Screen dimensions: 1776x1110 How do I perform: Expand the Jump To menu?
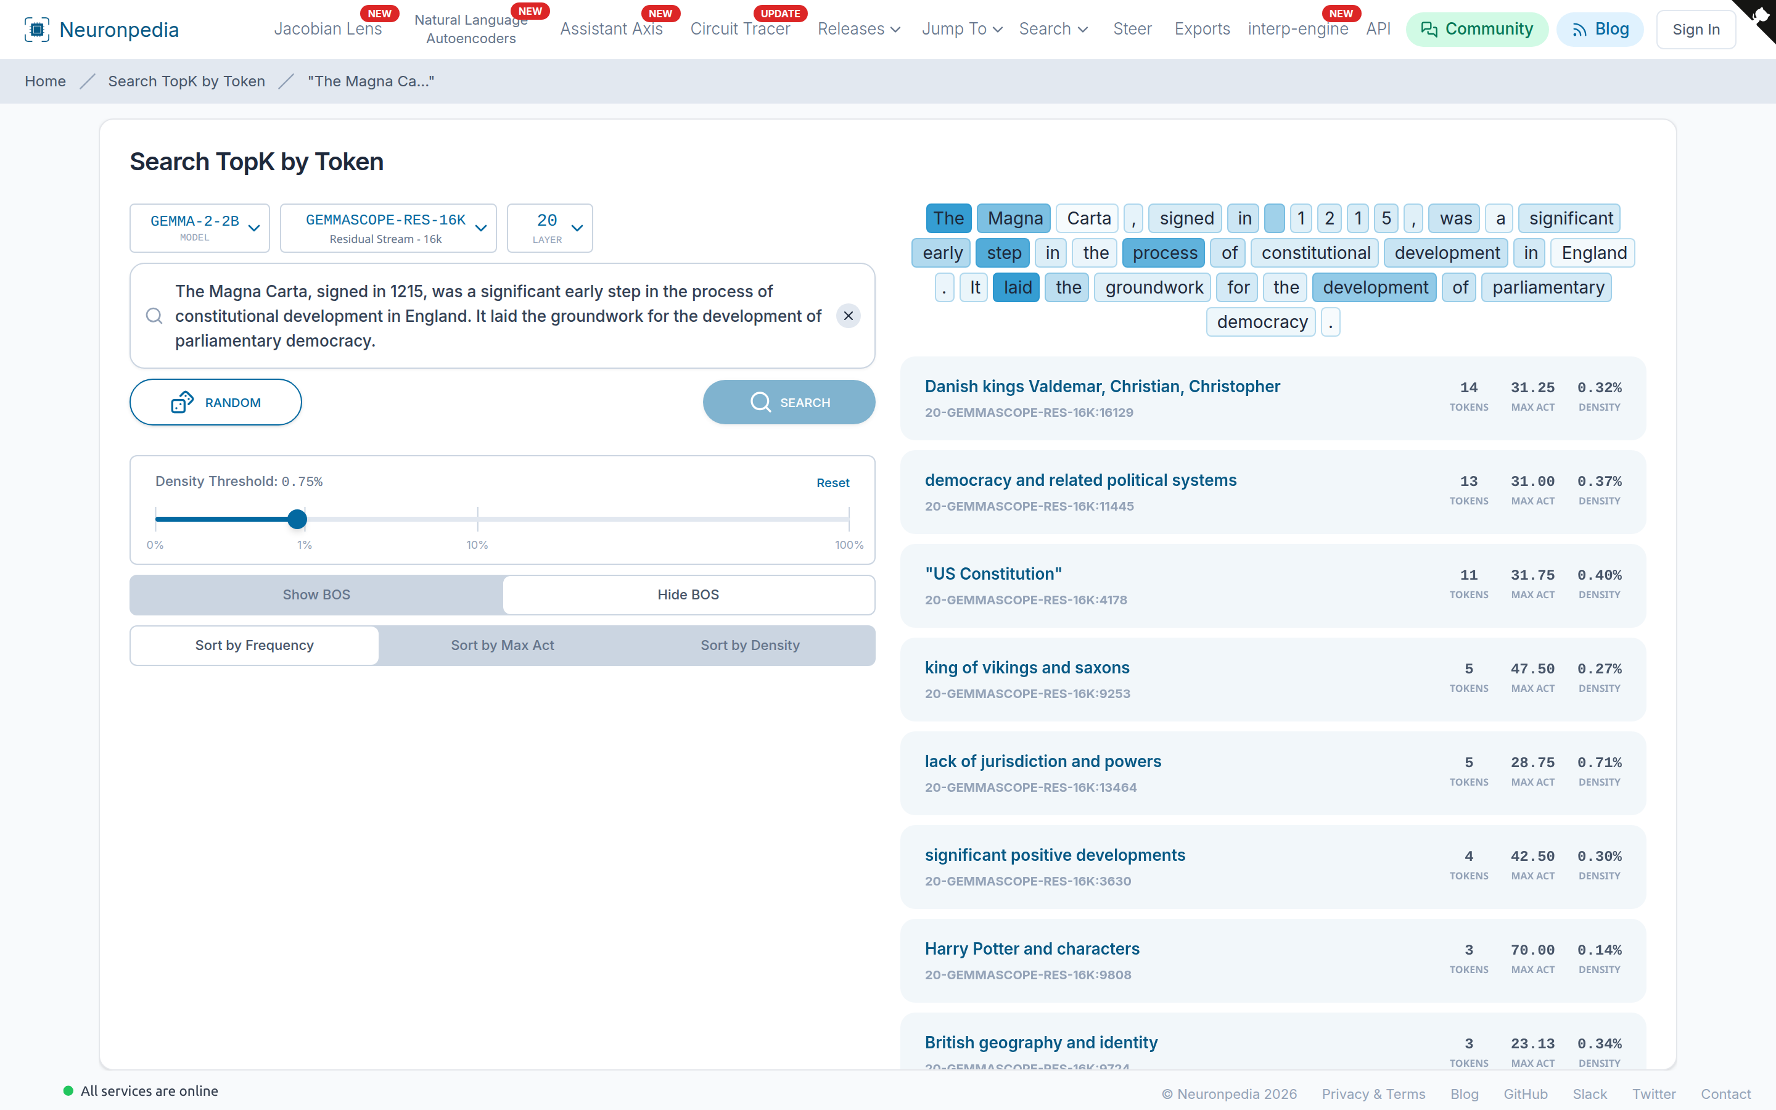pyautogui.click(x=962, y=30)
